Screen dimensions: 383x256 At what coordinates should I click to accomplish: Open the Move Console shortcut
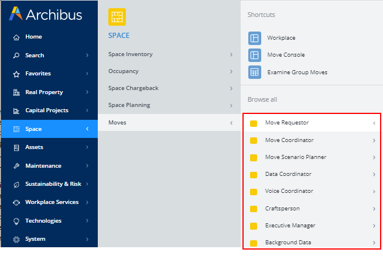pyautogui.click(x=286, y=55)
